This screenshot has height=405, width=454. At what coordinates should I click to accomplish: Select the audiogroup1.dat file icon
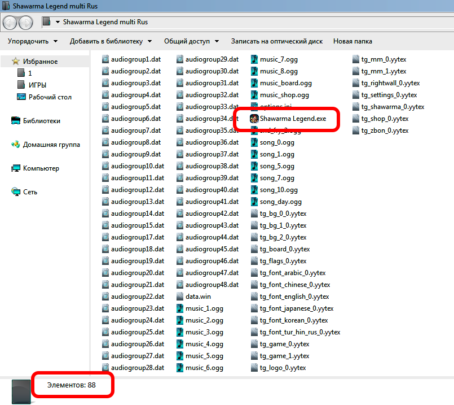click(x=105, y=59)
